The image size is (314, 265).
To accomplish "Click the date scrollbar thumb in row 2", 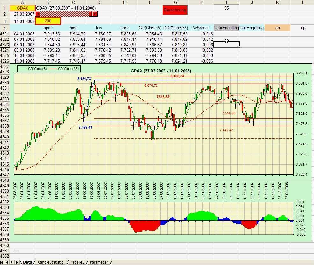I will click(91, 14).
